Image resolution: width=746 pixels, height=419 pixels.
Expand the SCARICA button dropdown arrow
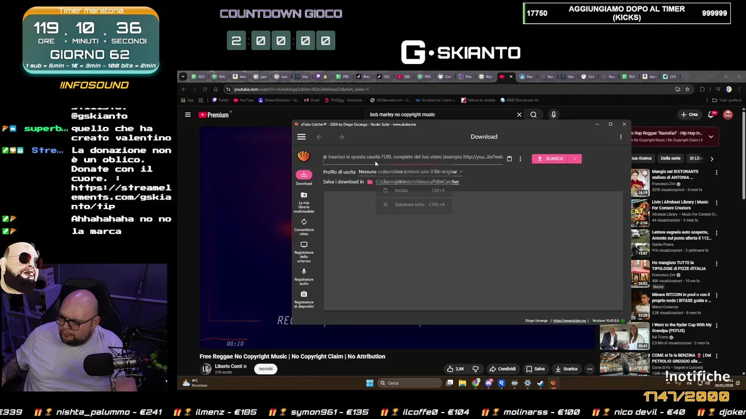click(575, 158)
